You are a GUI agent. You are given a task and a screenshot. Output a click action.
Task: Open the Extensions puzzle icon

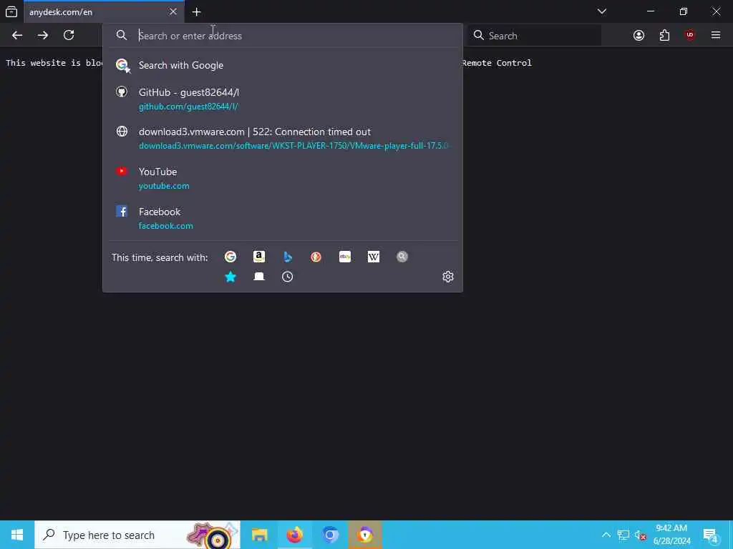(664, 36)
